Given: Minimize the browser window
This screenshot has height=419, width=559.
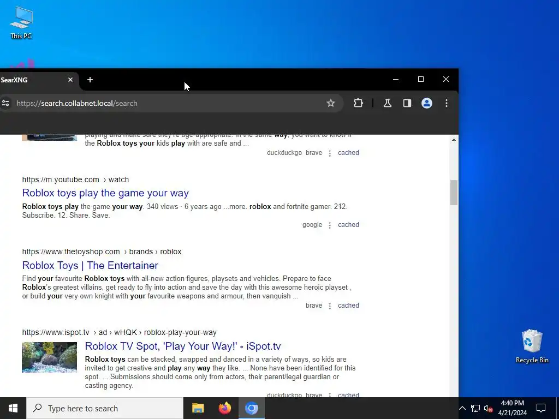Looking at the screenshot, I should [395, 79].
